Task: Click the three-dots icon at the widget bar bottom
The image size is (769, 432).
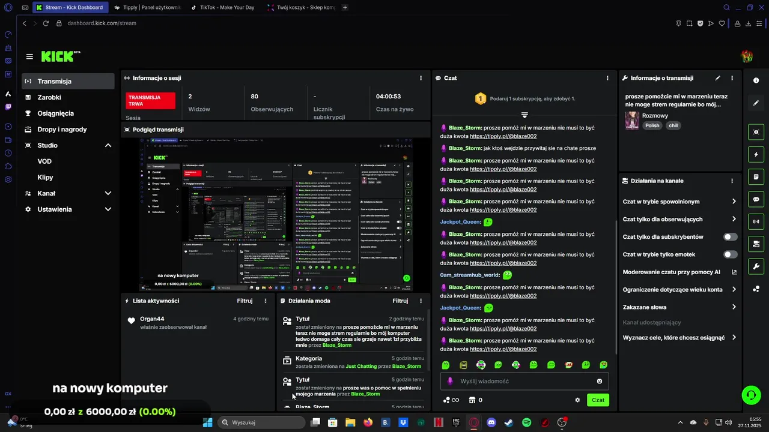Action: click(x=756, y=289)
